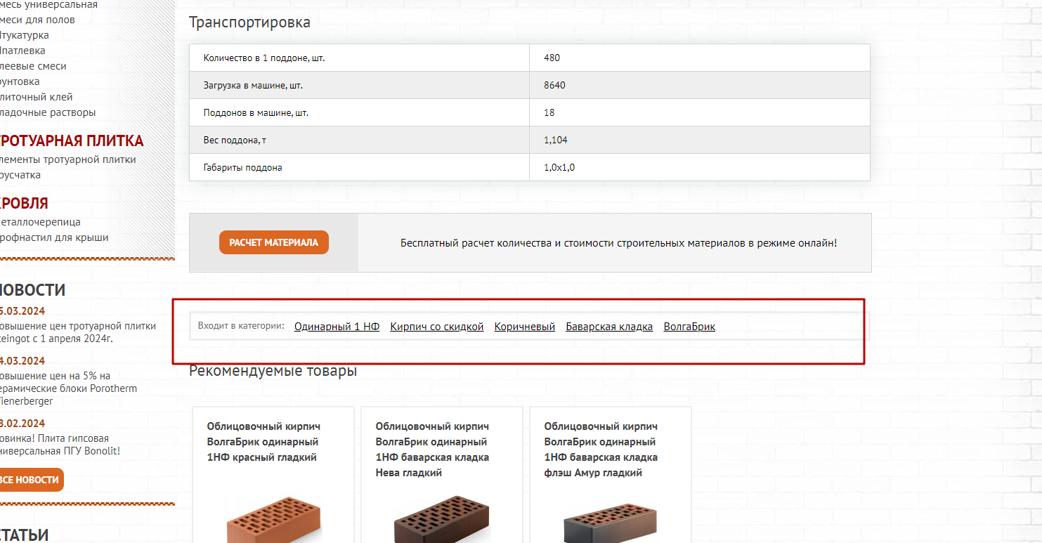Open the Porotherm price increase news
The image size is (1042, 543).
(67, 388)
